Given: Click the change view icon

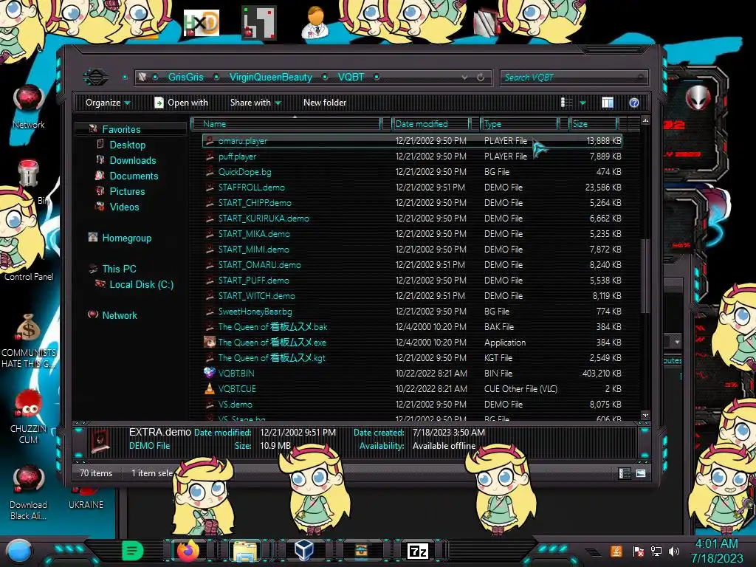Looking at the screenshot, I should (566, 102).
